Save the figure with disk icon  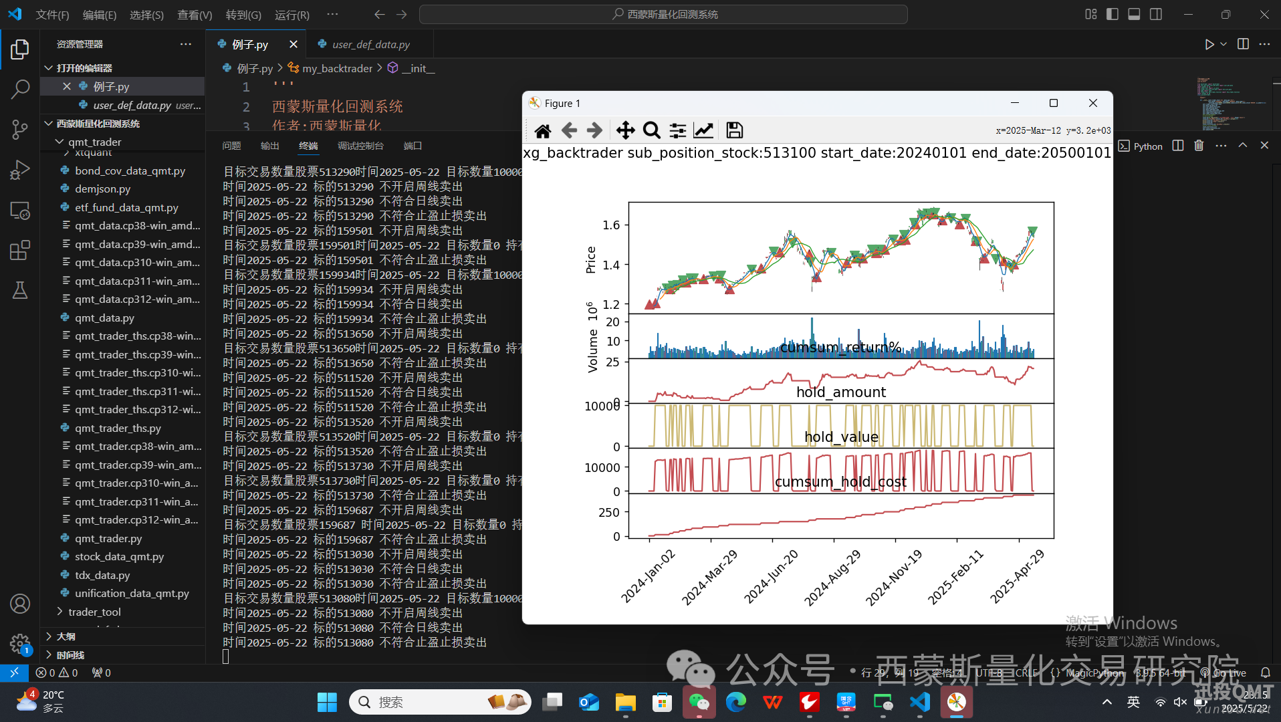pyautogui.click(x=734, y=130)
